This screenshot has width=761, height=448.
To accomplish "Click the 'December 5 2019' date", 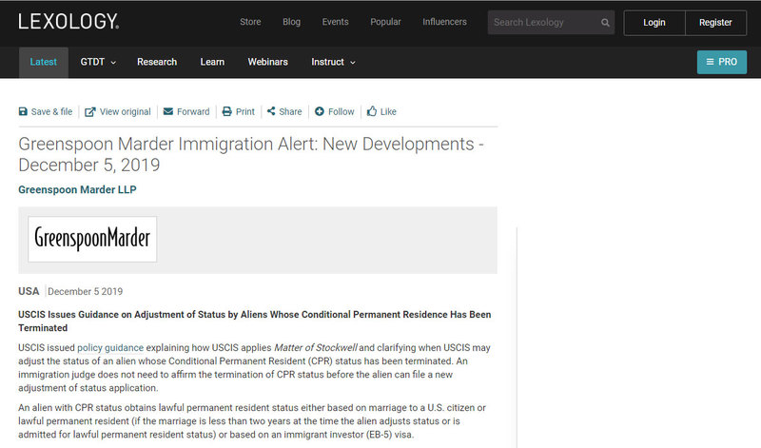I will (x=85, y=292).
